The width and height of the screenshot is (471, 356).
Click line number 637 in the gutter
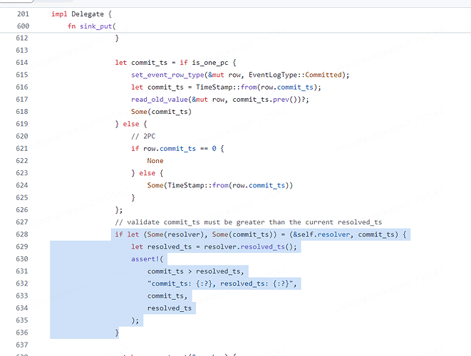[22, 345]
